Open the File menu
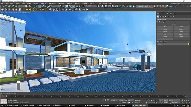 [x=2, y=3]
